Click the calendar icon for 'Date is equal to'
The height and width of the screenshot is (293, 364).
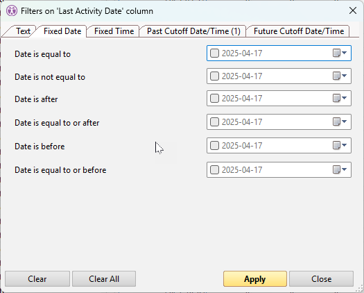[336, 53]
